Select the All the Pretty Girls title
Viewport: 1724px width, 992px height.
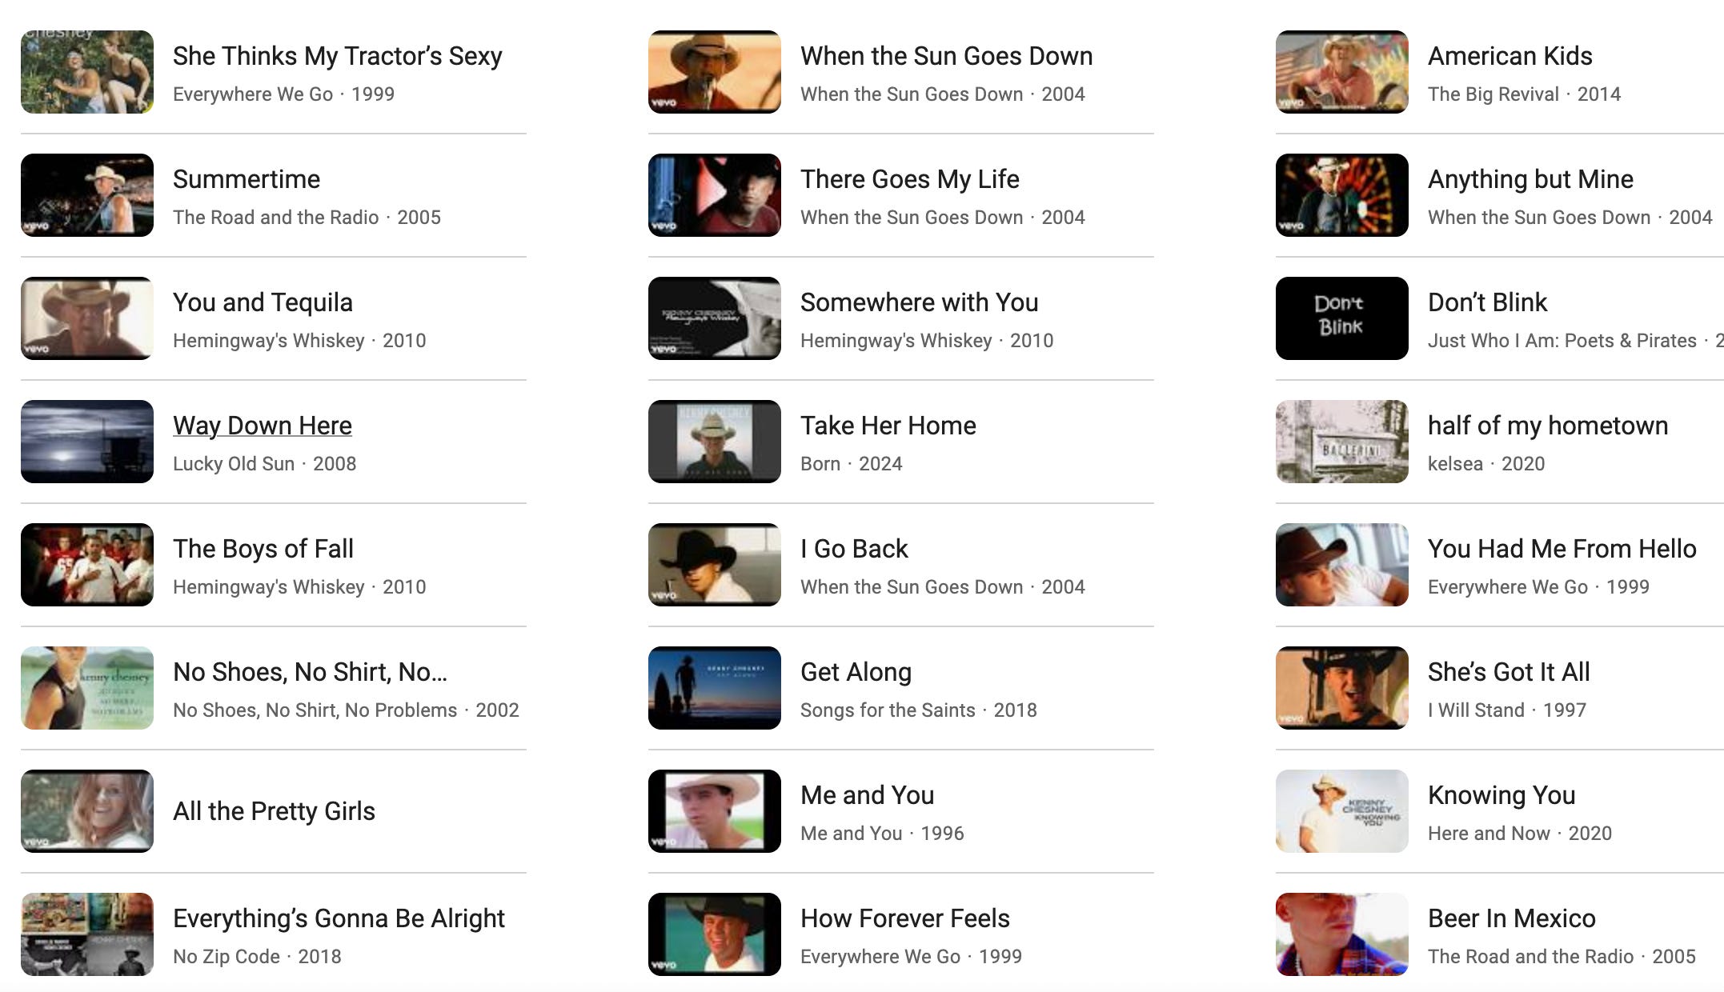[x=274, y=811]
